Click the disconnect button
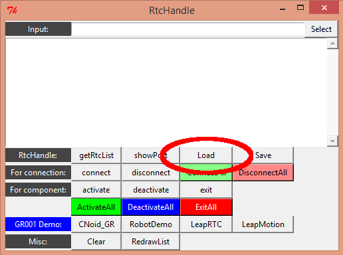Screen dimensions: 343x255 click(x=151, y=173)
